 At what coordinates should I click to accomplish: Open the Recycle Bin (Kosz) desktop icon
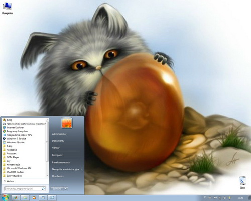pos(242,182)
